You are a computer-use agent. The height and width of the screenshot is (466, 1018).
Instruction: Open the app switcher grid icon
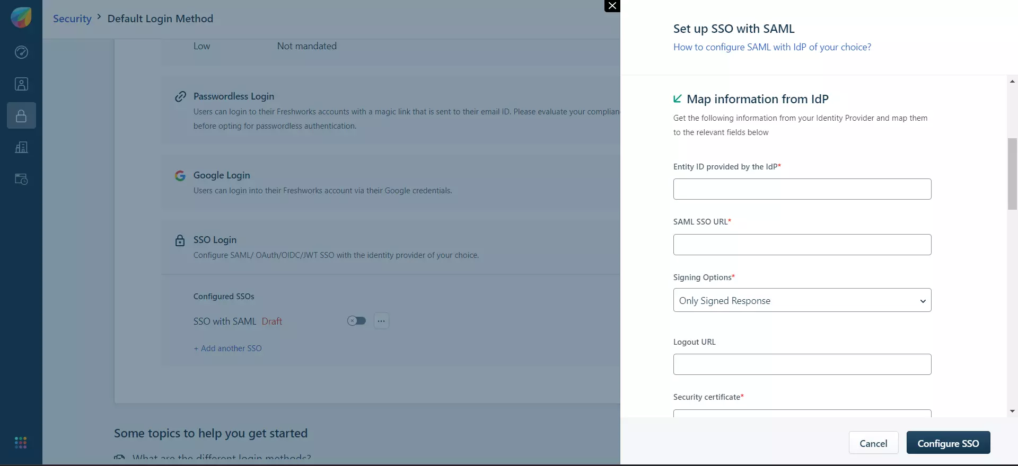[x=21, y=443]
